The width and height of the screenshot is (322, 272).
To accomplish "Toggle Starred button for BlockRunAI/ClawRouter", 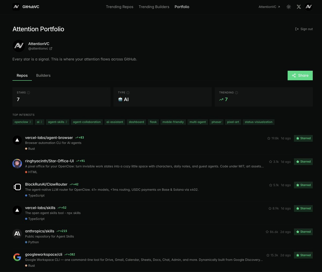I will pyautogui.click(x=303, y=185).
